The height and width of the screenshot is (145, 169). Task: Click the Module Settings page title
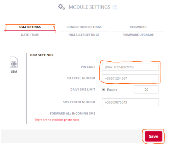coord(90,7)
